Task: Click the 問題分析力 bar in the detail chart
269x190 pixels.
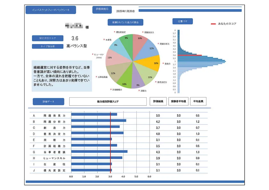Action: (x=99, y=121)
